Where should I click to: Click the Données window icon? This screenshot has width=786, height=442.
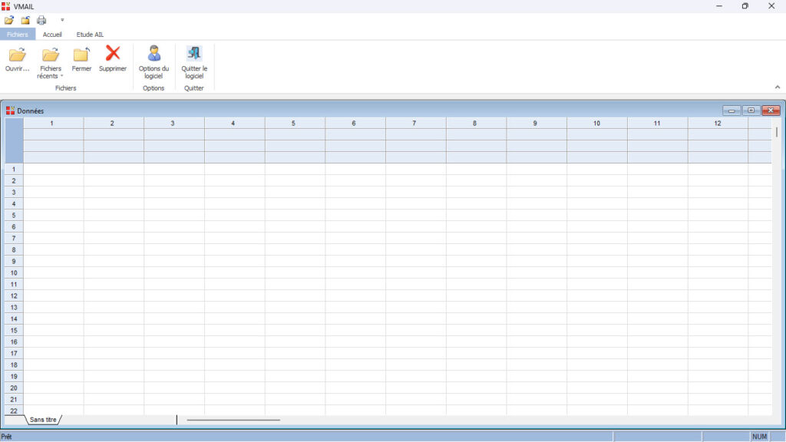pos(10,110)
